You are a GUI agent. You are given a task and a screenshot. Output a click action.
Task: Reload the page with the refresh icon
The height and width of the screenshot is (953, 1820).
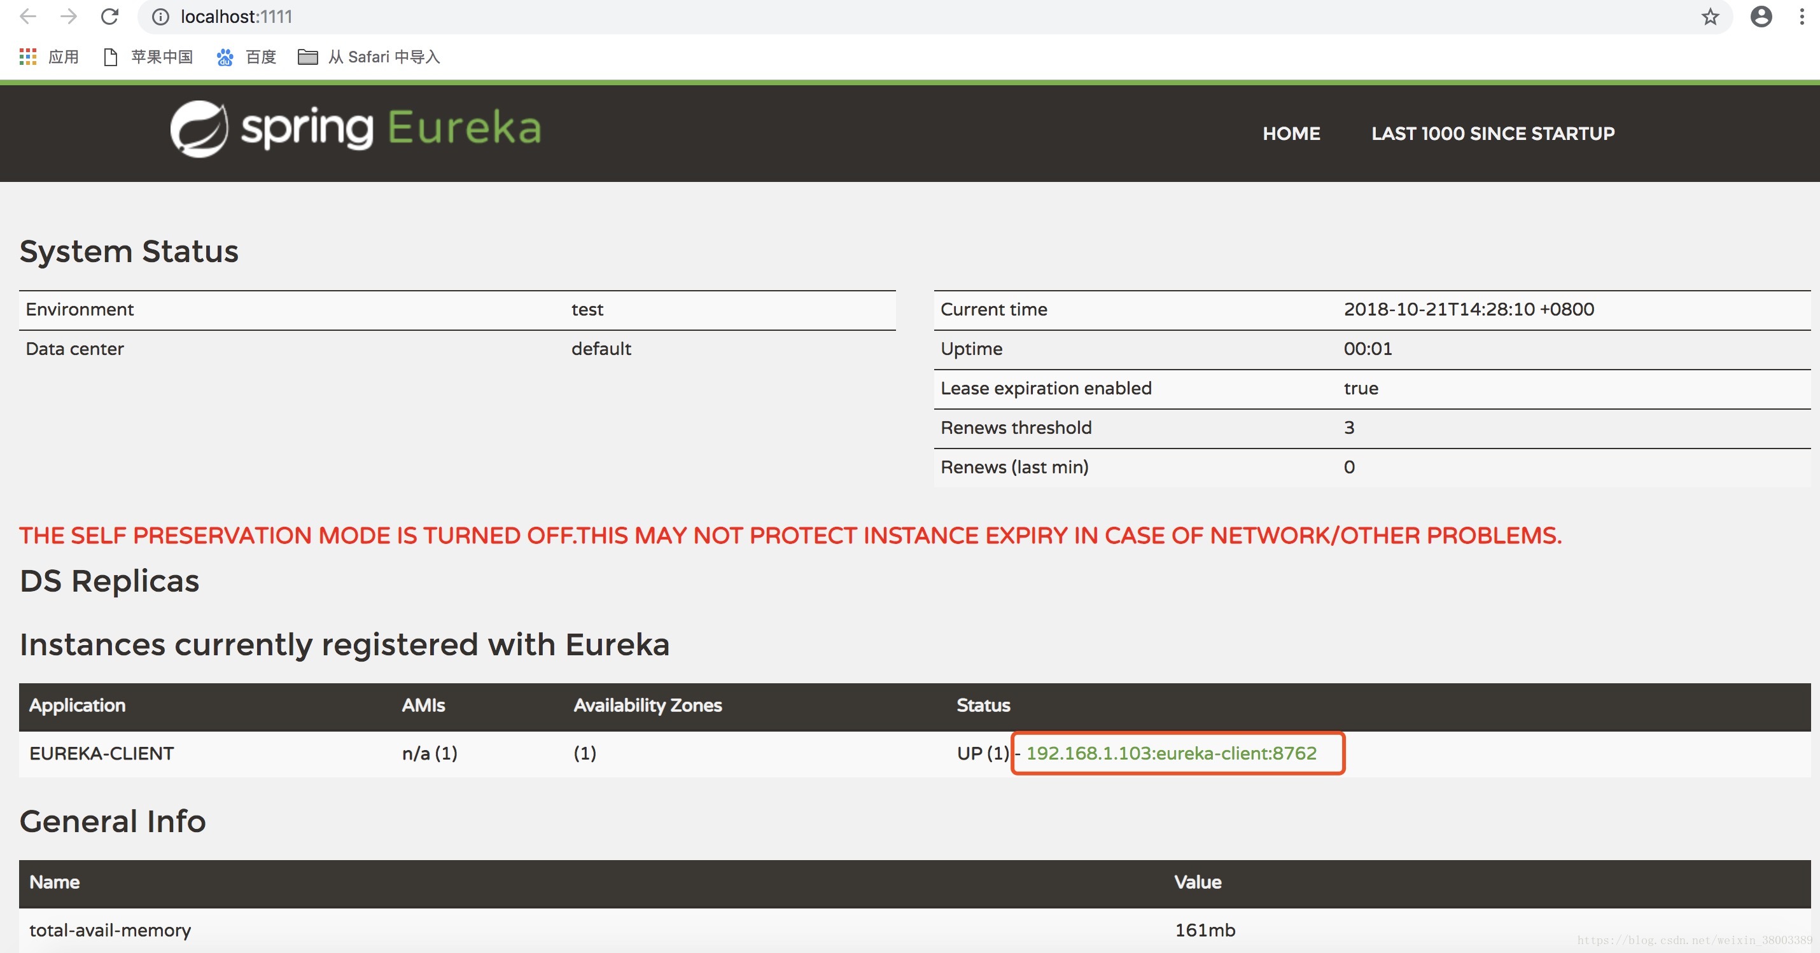tap(109, 17)
